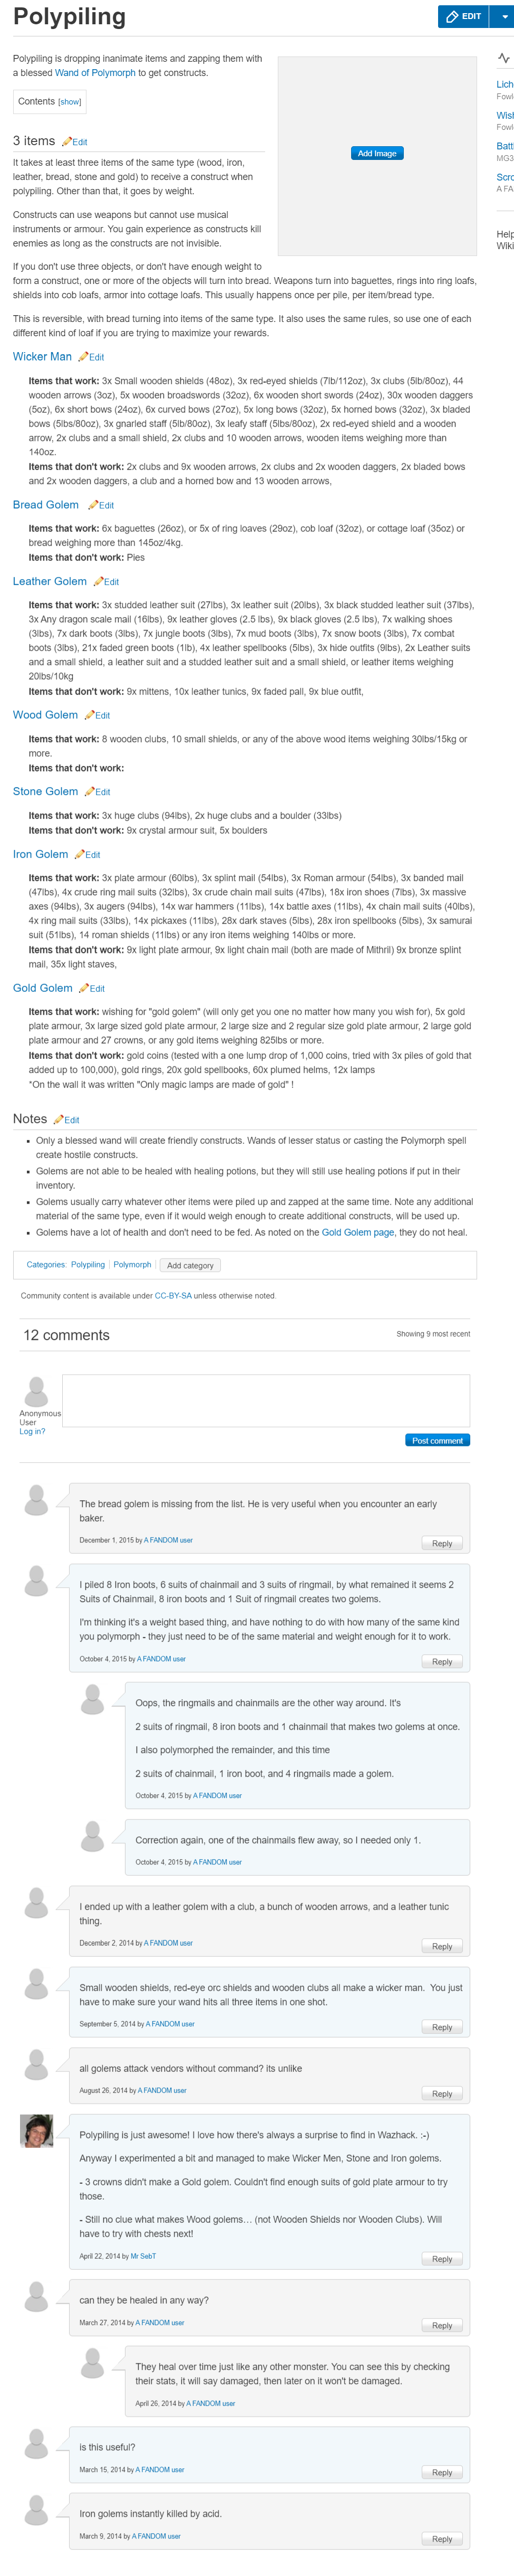Select the Polymorph category link
The width and height of the screenshot is (514, 2576).
coord(132,1265)
